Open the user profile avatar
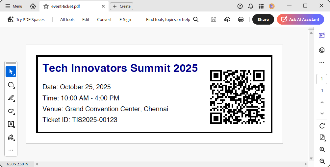Image resolution: width=330 pixels, height=167 pixels. click(x=272, y=6)
